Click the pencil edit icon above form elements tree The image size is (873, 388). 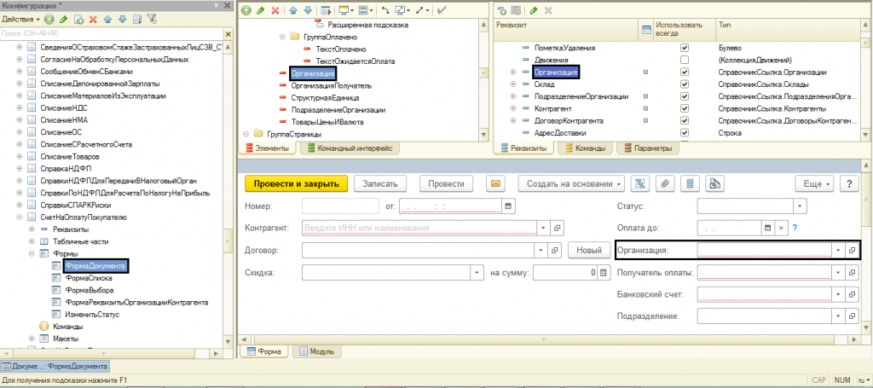point(260,10)
